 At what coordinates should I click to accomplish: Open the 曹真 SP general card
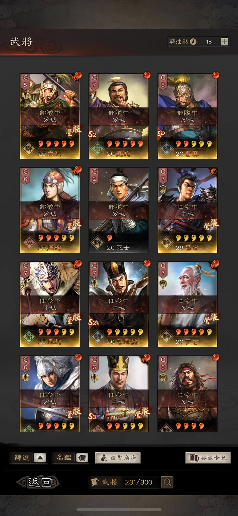point(187,116)
